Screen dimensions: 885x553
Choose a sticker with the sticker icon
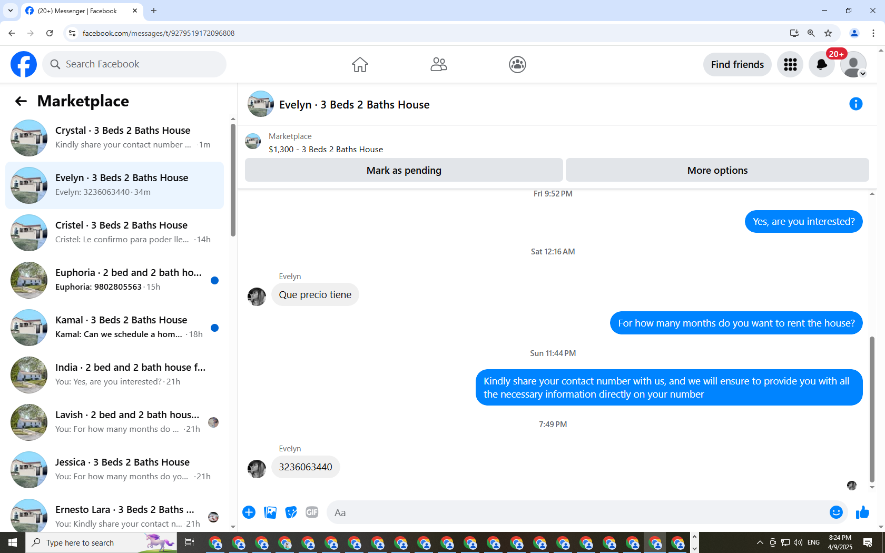[291, 512]
